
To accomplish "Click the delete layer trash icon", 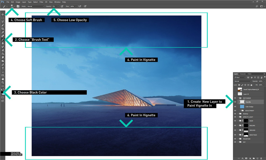I will (261, 158).
